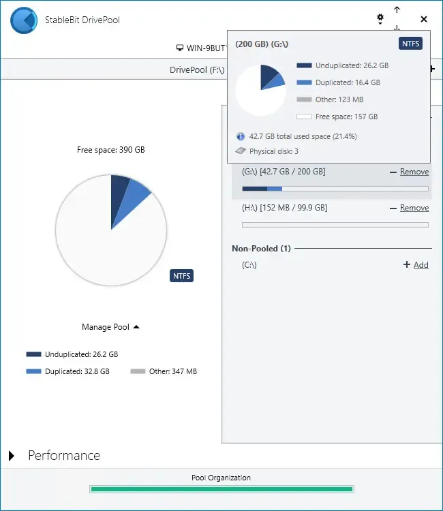
Task: Click the large pool pie chart
Action: coord(111,230)
